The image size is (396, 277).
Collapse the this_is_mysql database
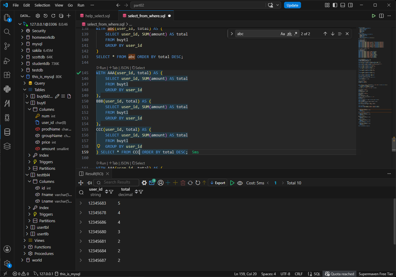point(22,77)
